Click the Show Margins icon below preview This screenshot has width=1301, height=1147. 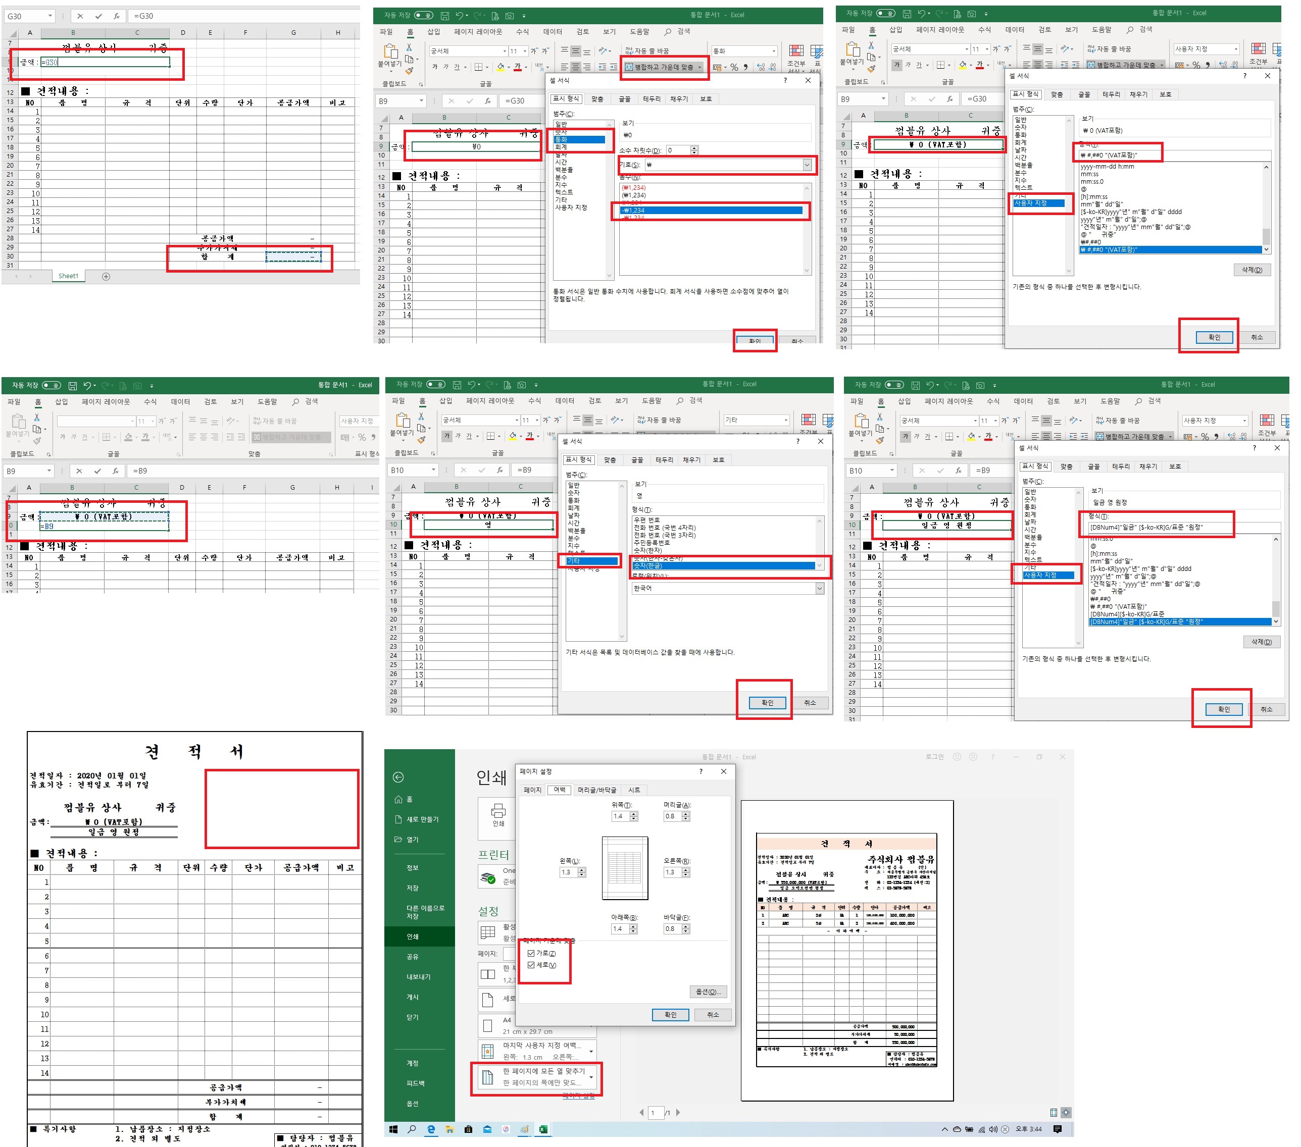tap(1054, 1113)
